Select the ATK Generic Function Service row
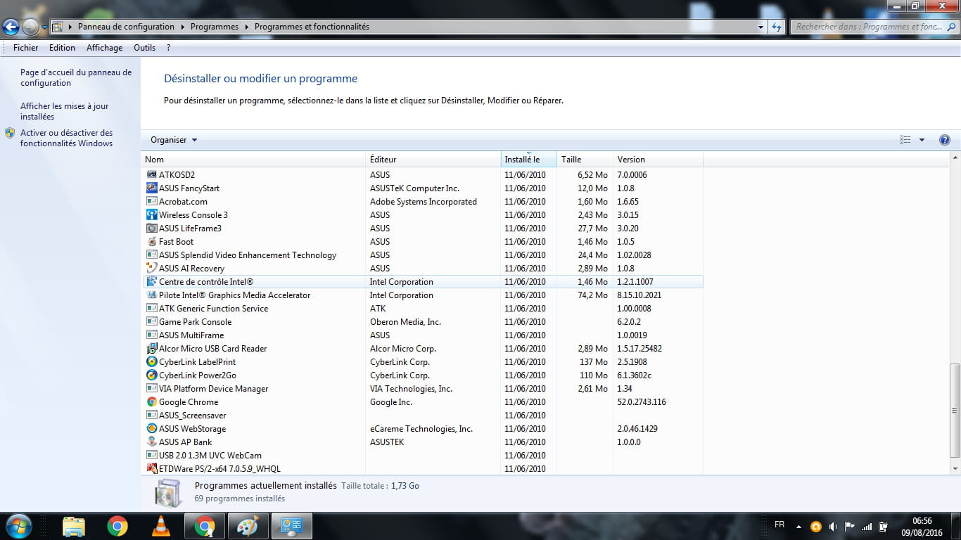 [422, 308]
